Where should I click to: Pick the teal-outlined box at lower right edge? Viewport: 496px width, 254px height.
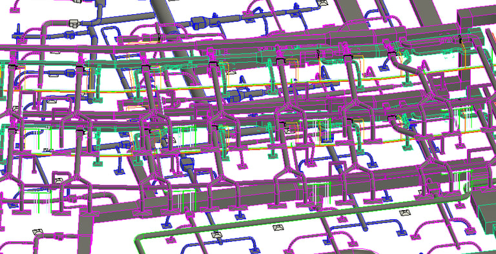[x=487, y=217]
